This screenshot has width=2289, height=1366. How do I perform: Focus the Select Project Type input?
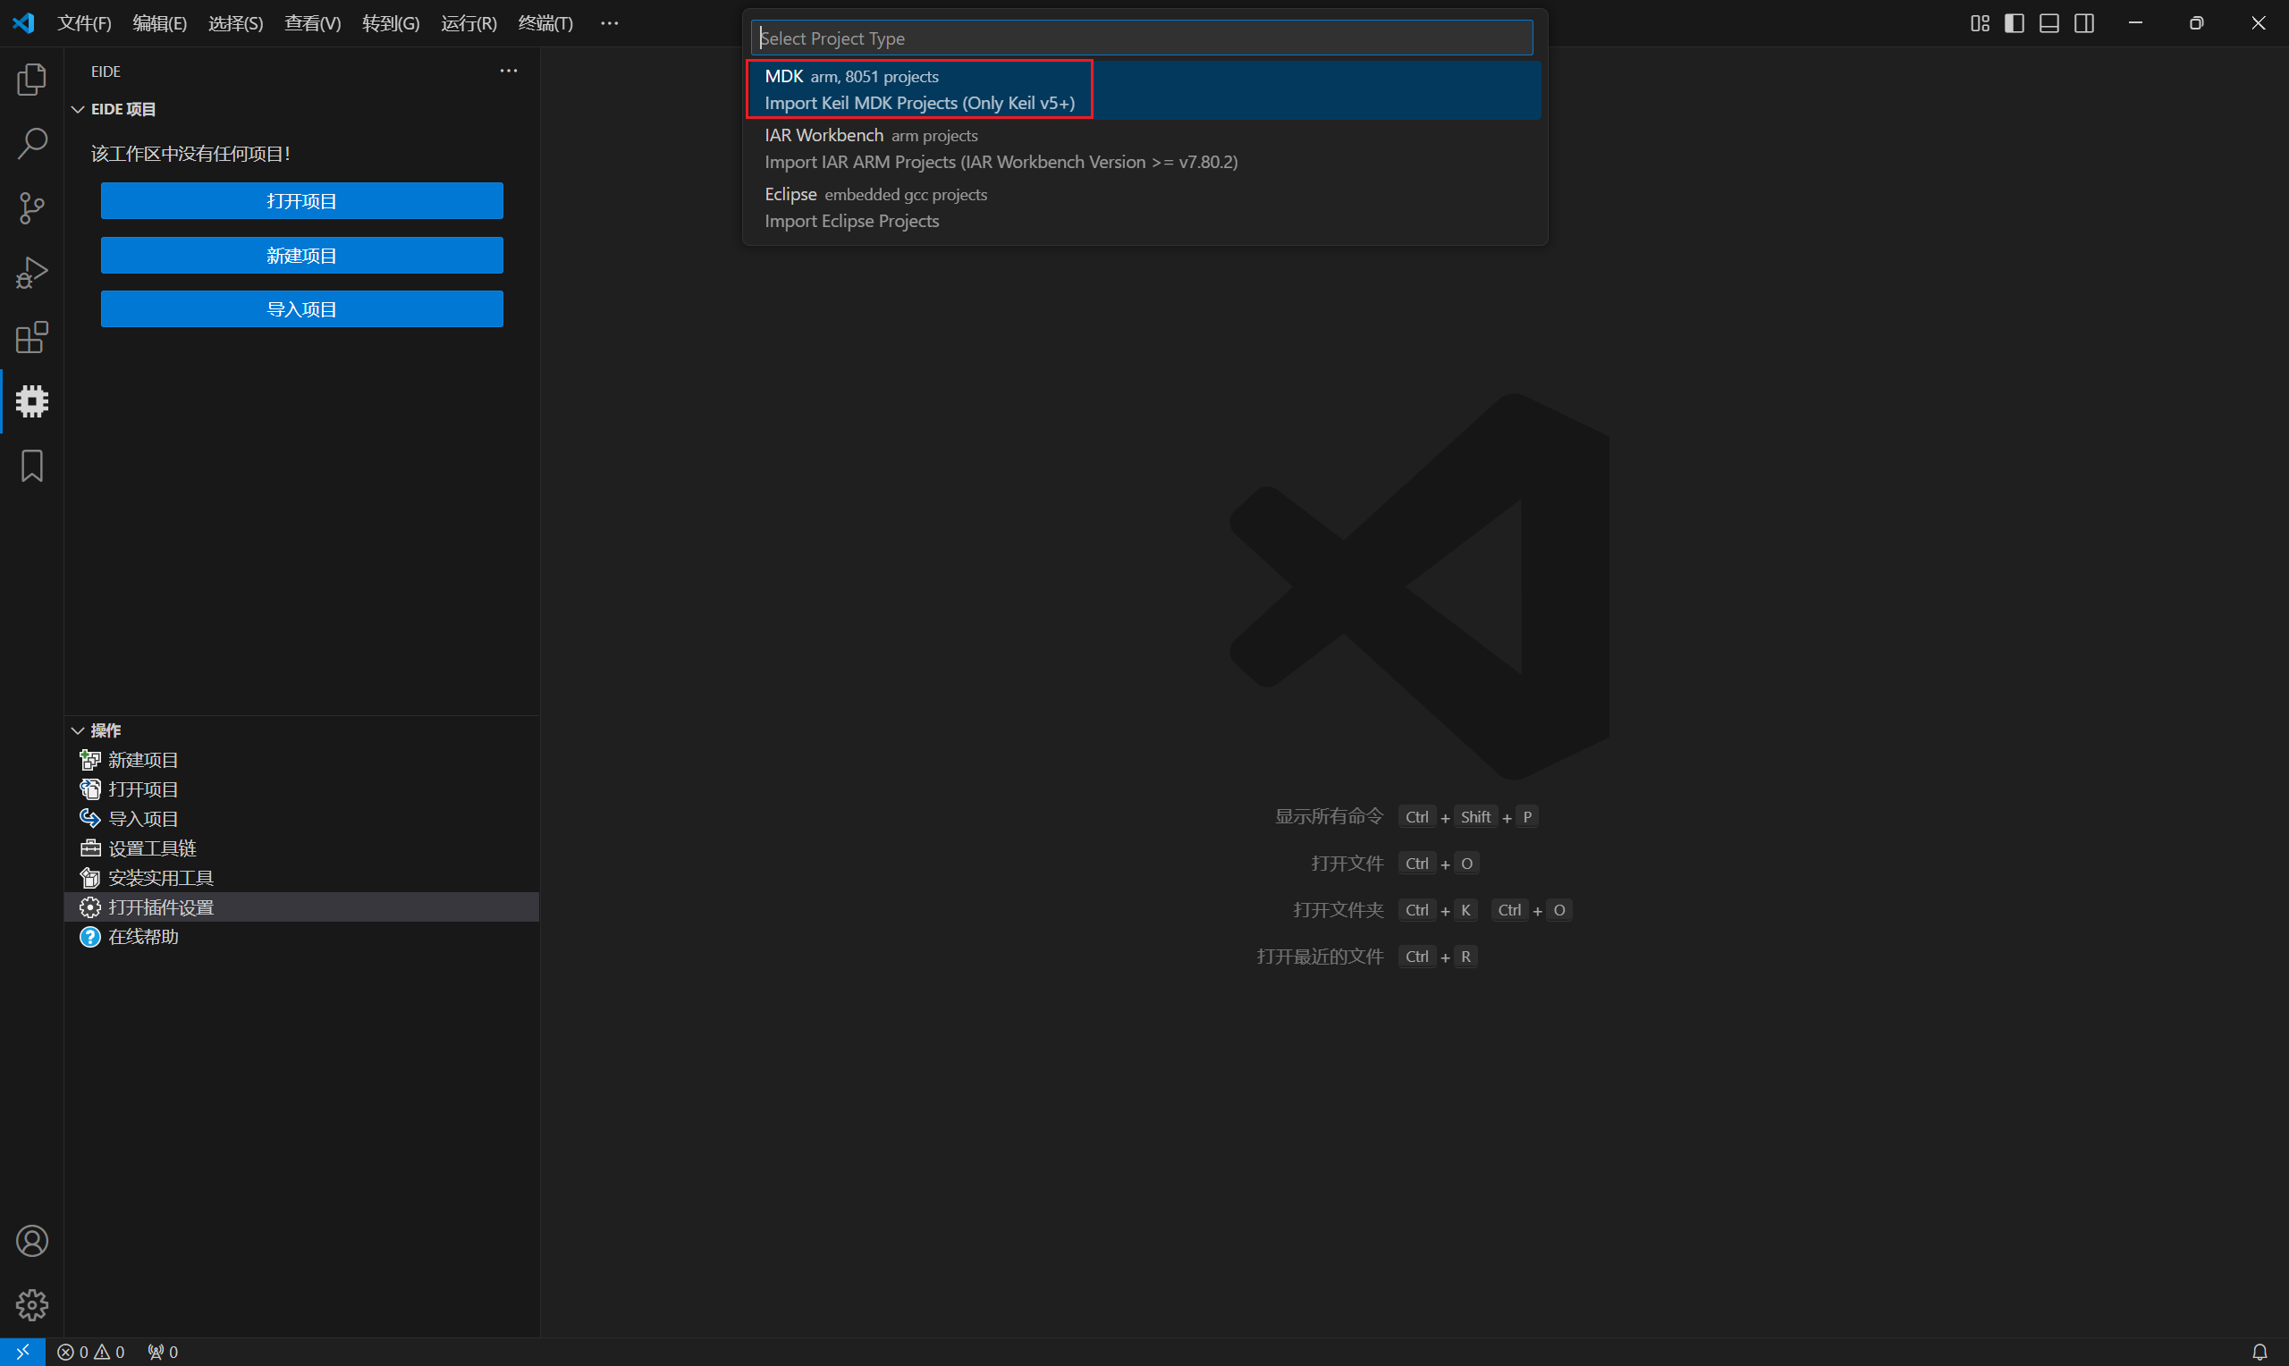point(1141,38)
